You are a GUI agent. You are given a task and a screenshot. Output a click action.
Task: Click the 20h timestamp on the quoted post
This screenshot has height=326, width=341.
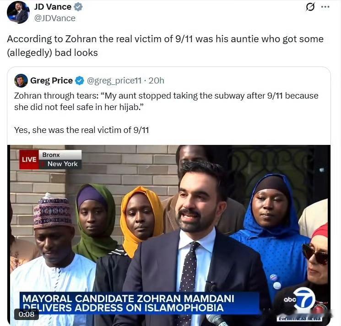157,81
